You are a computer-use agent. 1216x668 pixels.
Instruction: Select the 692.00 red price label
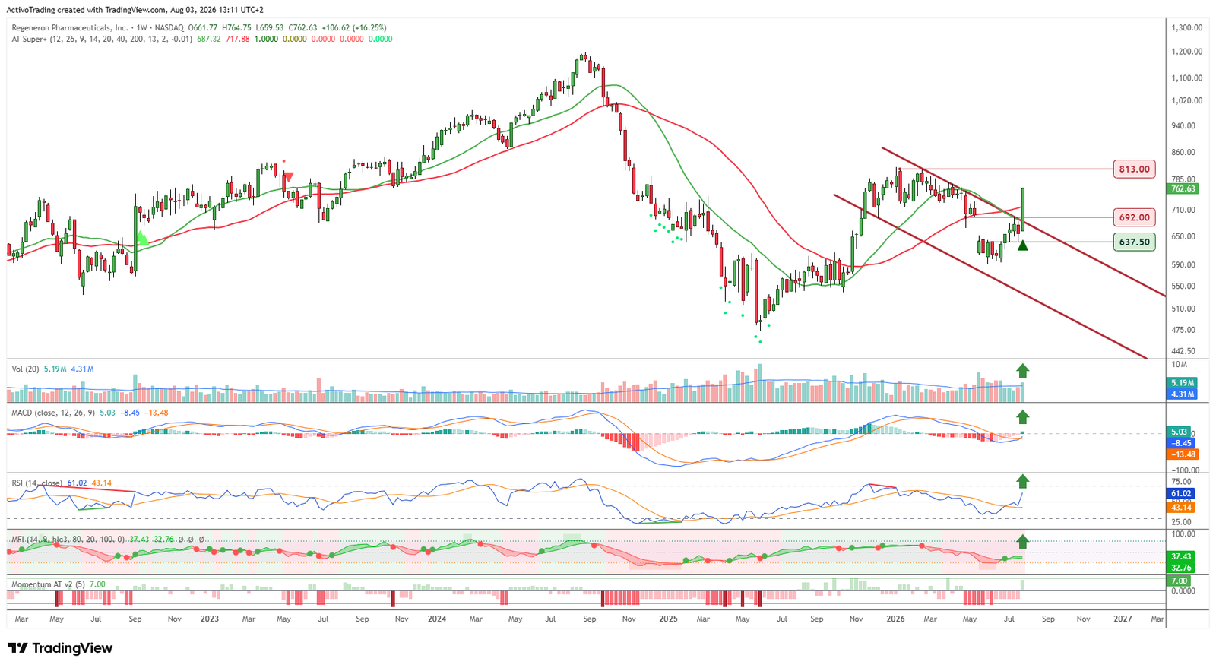pos(1134,217)
